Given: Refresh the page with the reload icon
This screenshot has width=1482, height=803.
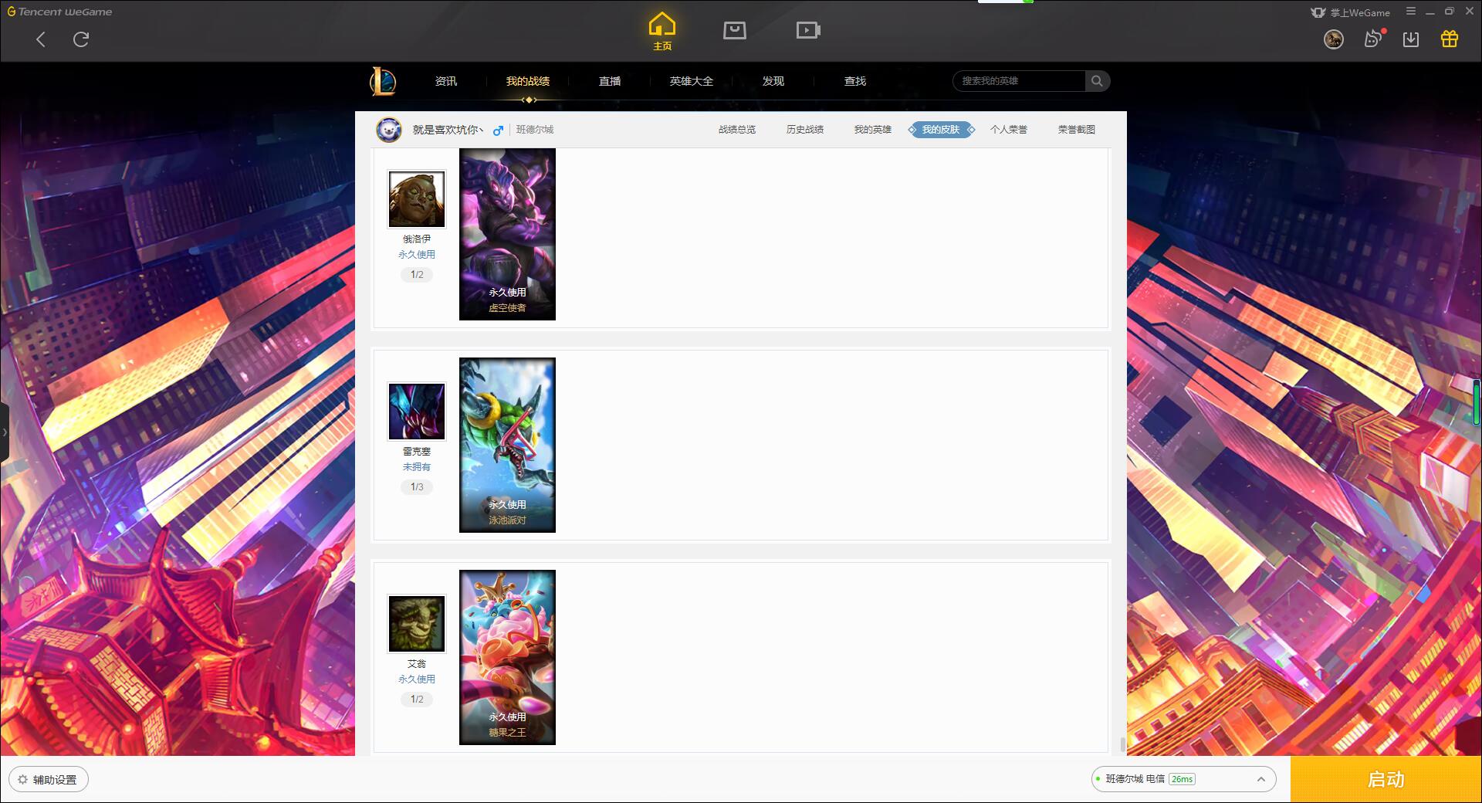Looking at the screenshot, I should tap(81, 39).
